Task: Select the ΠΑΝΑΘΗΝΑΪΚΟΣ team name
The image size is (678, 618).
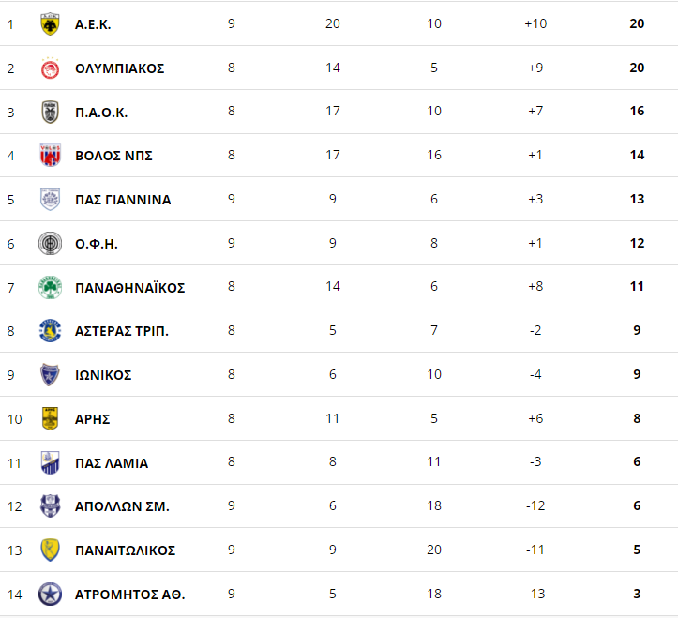Action: [130, 288]
